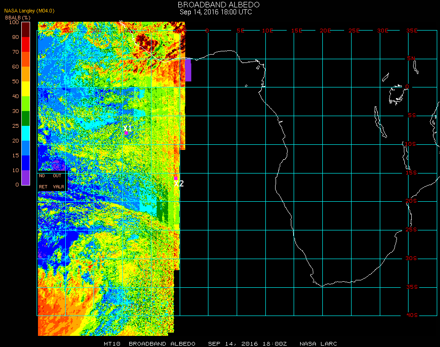Click the '5S' latitude label
Screen dimensions: 440x347
click(412, 116)
